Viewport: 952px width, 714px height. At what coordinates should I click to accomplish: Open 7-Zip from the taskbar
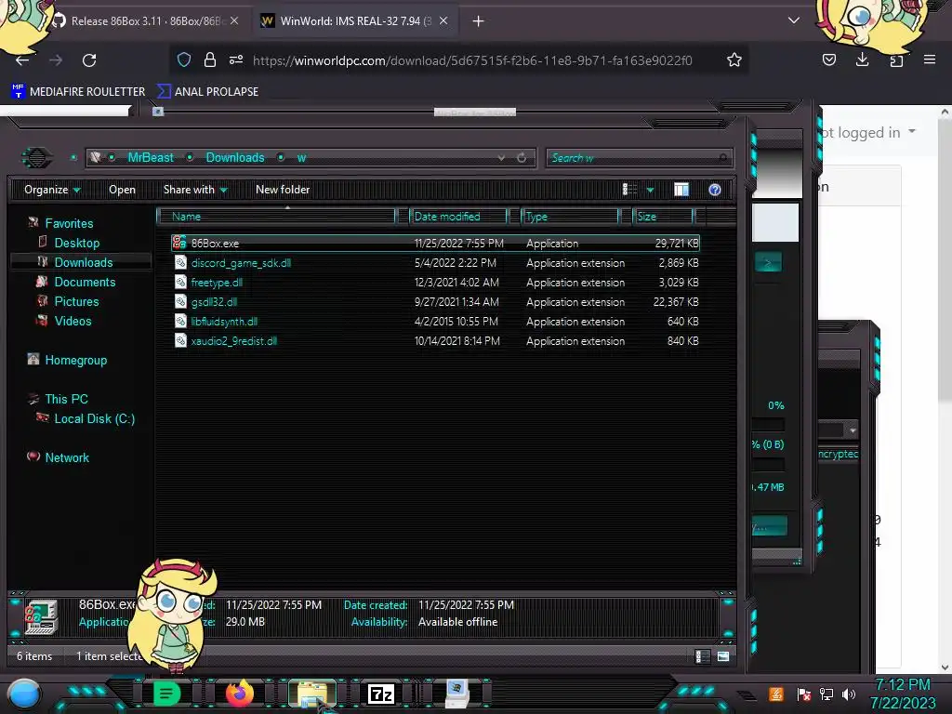pos(380,694)
